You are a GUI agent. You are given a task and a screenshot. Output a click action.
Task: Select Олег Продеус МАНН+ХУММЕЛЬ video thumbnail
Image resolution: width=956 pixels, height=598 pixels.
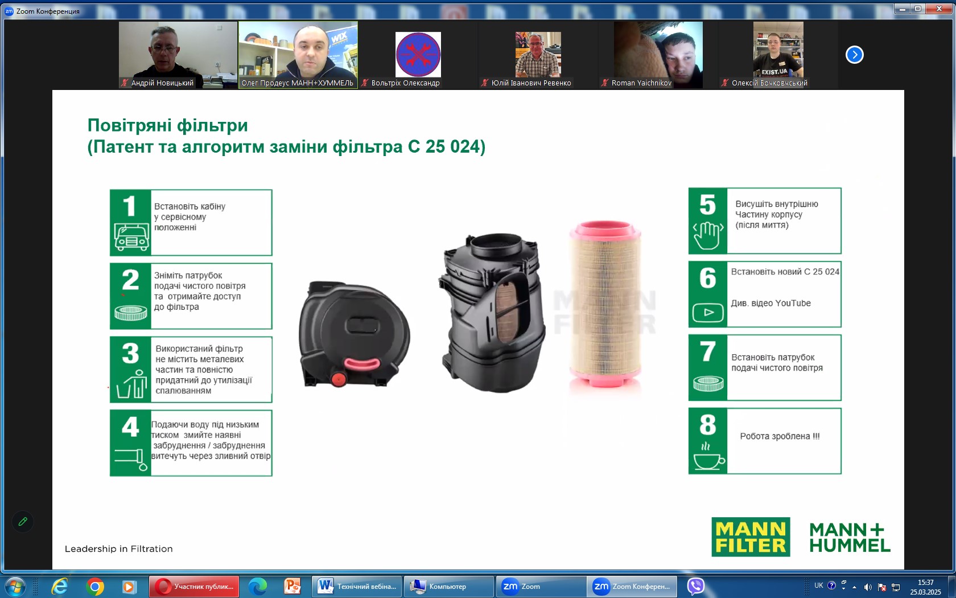tap(298, 55)
